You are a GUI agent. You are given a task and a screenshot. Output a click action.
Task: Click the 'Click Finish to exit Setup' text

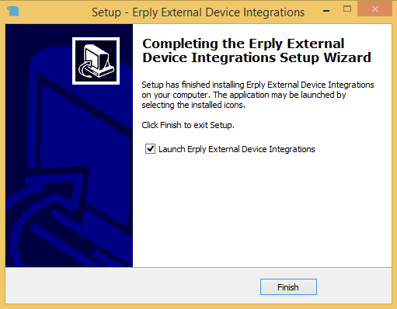(x=188, y=125)
